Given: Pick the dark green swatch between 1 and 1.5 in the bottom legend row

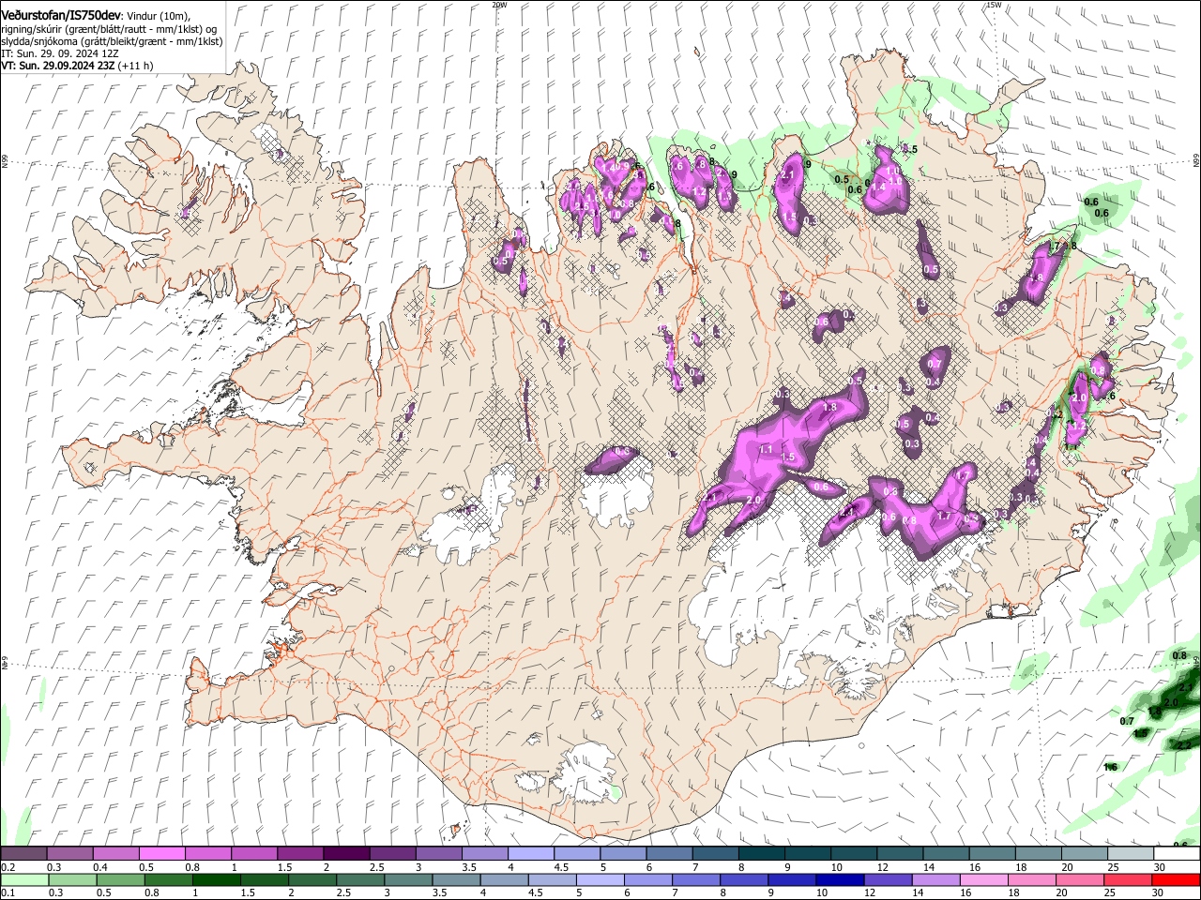Looking at the screenshot, I should pyautogui.click(x=215, y=879).
